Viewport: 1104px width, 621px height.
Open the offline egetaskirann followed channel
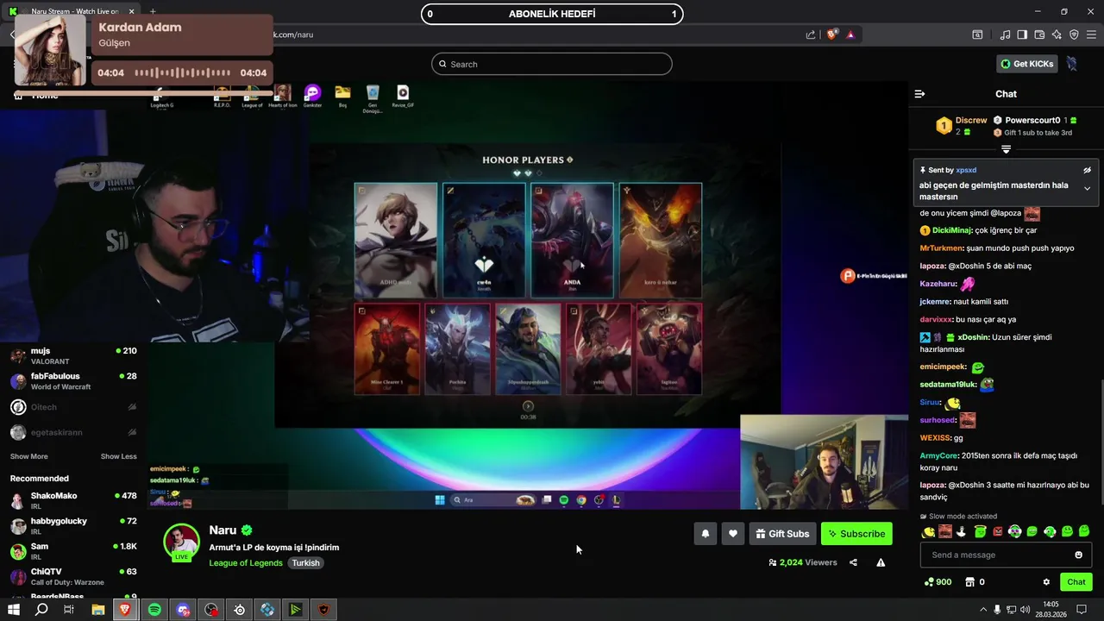(x=73, y=433)
